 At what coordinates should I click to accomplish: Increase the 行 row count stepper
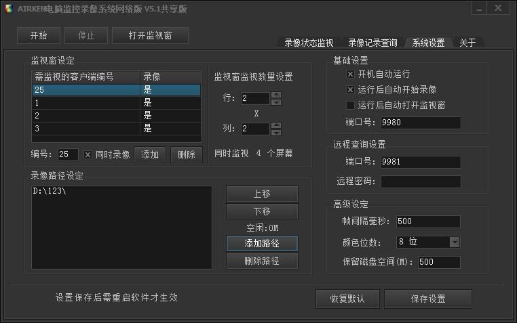[276, 95]
